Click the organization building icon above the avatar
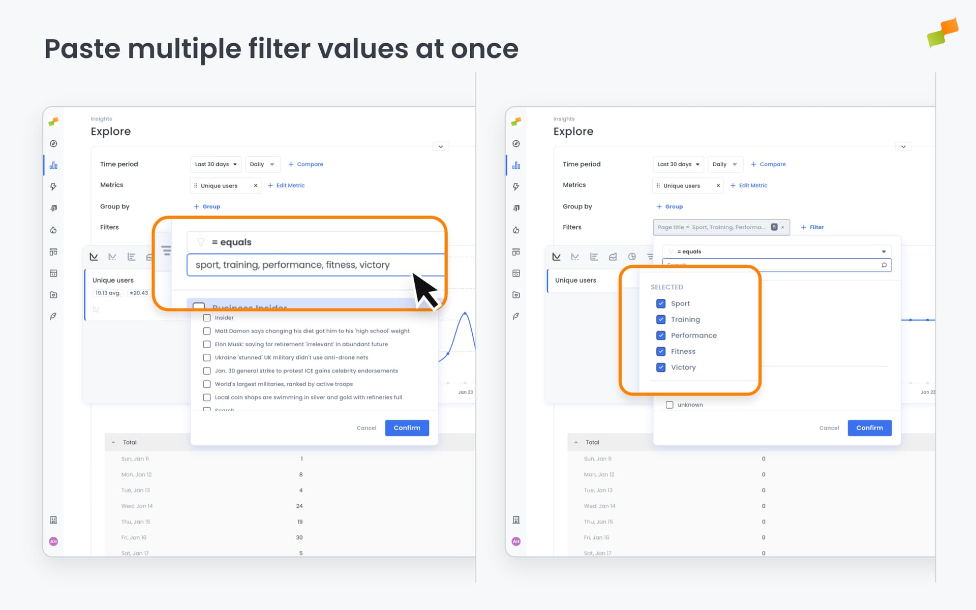Screen dimensions: 976x610 point(53,520)
